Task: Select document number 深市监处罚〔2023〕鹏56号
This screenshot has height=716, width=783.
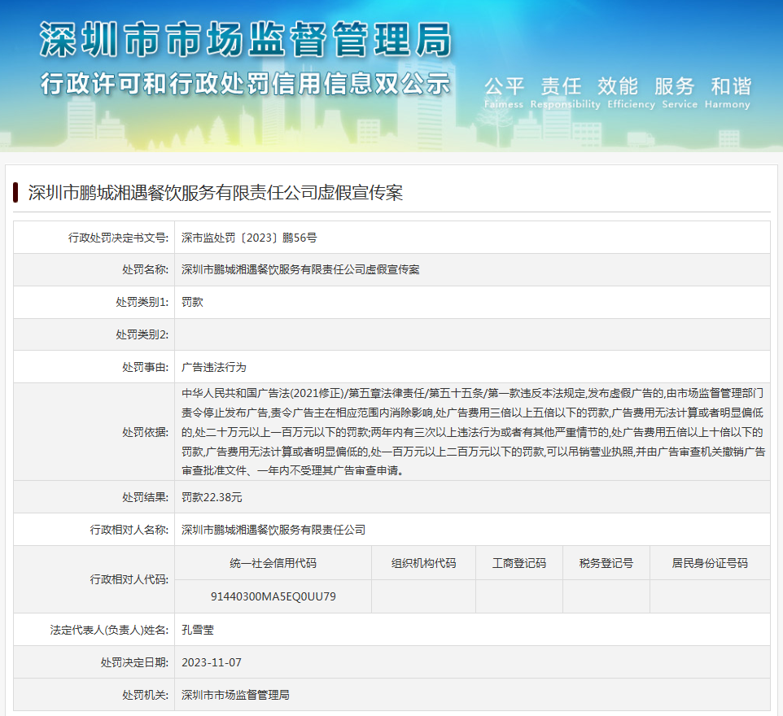Action: pyautogui.click(x=249, y=238)
